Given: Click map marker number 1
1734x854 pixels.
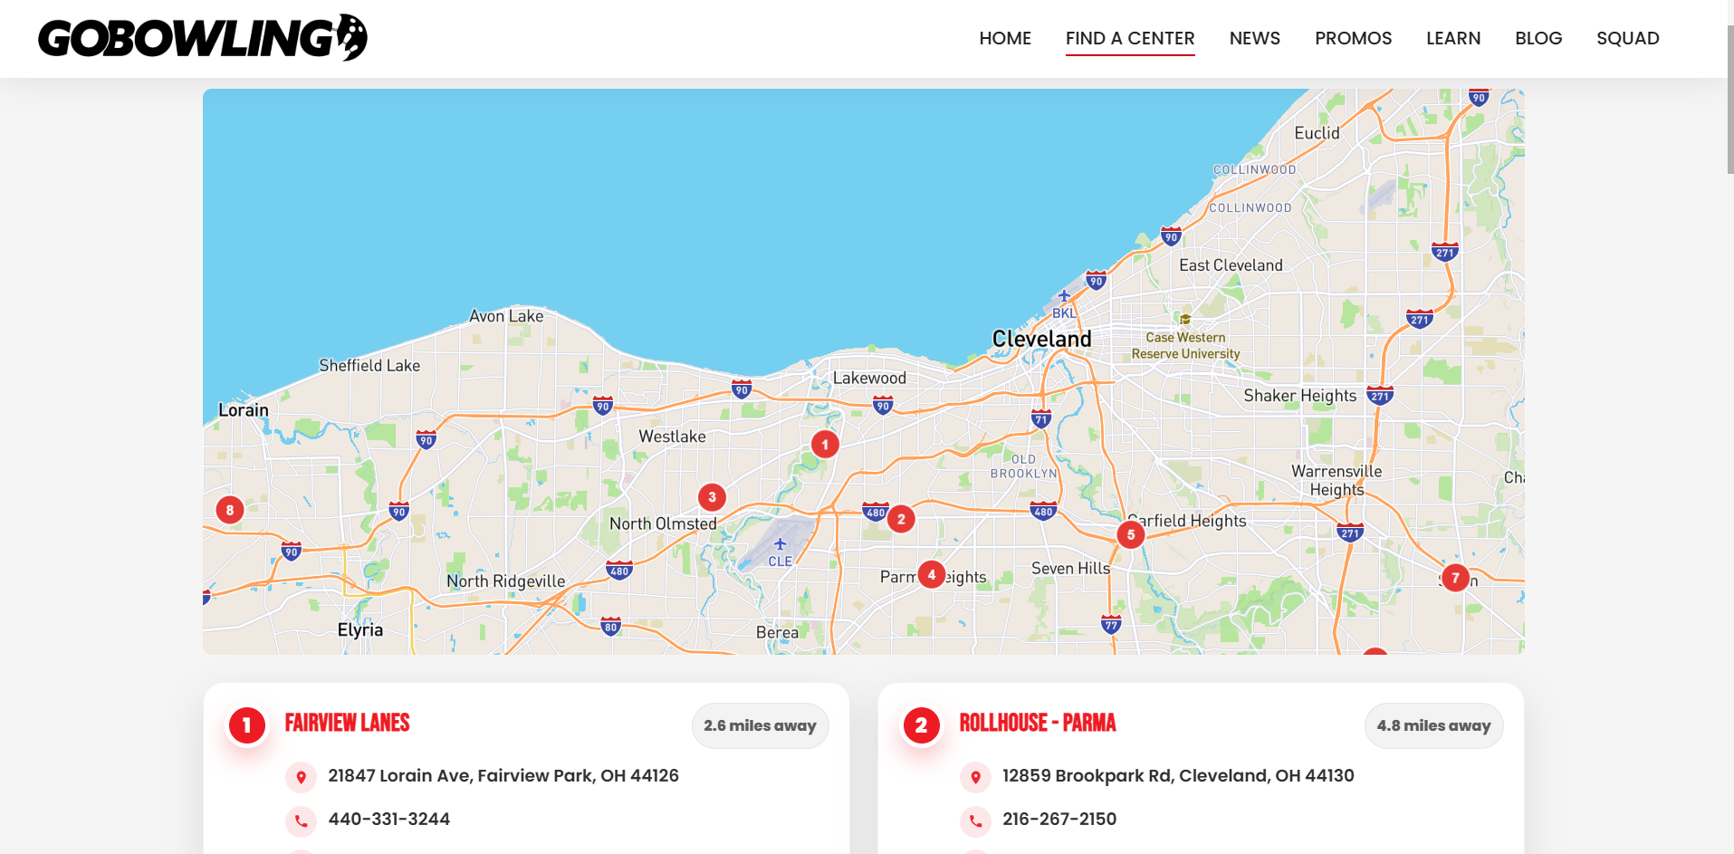Looking at the screenshot, I should click(824, 445).
